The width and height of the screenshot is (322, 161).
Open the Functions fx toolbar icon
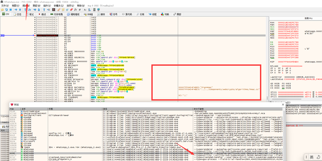pyautogui.click(x=75, y=10)
